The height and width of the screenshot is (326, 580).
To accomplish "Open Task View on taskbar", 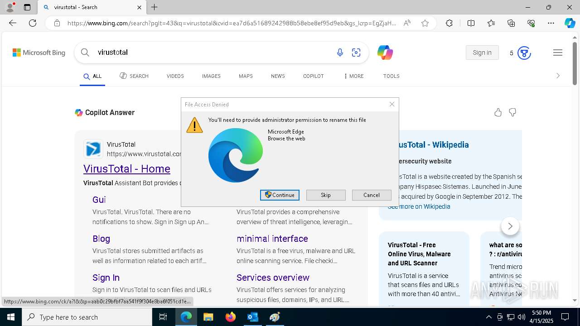I will 163,317.
